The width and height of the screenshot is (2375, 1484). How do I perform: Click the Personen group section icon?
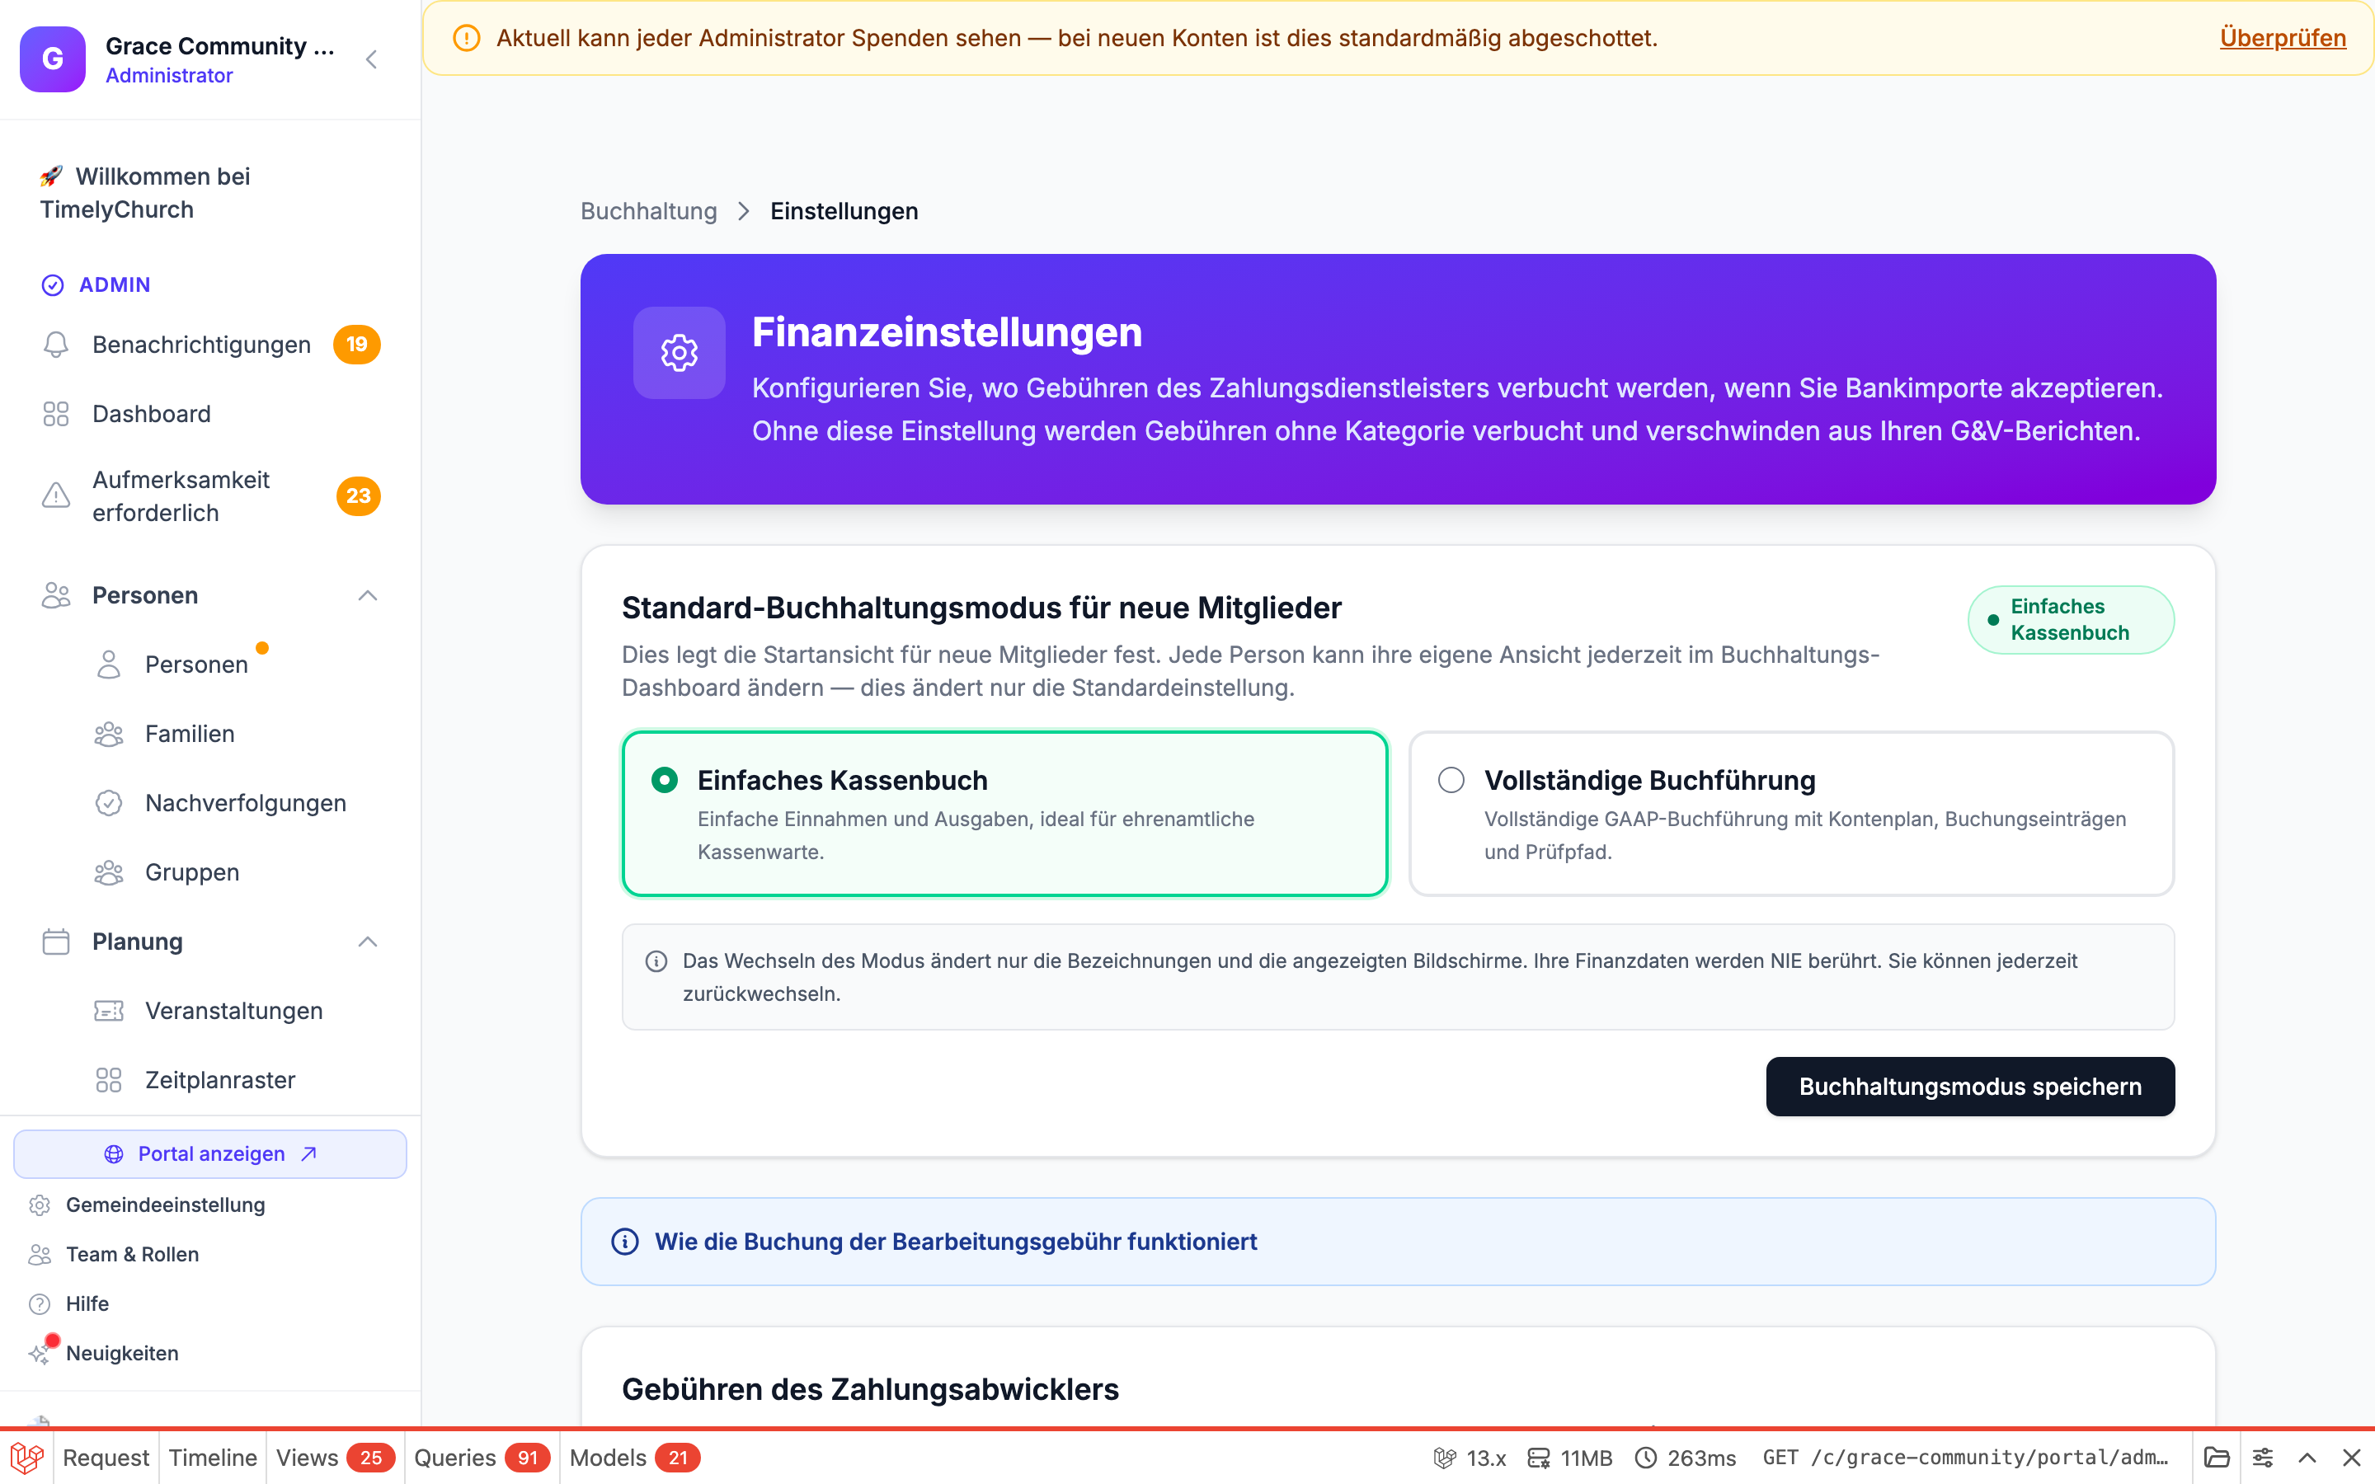pos(56,596)
